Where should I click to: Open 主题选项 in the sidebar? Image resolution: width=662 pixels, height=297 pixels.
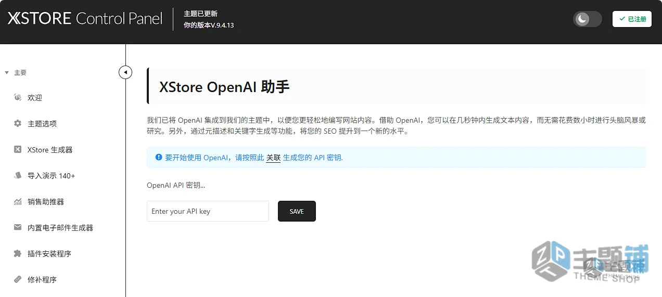click(42, 124)
